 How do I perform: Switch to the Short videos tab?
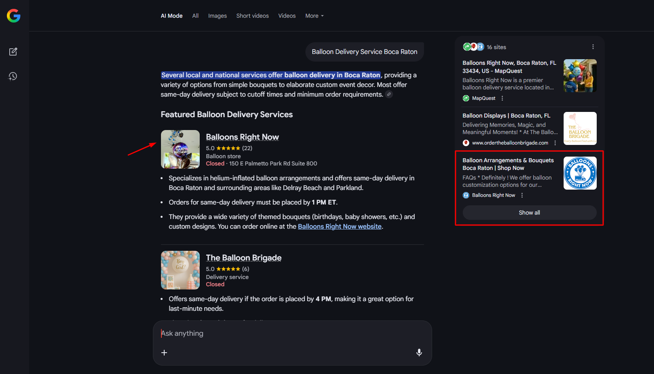pyautogui.click(x=252, y=16)
